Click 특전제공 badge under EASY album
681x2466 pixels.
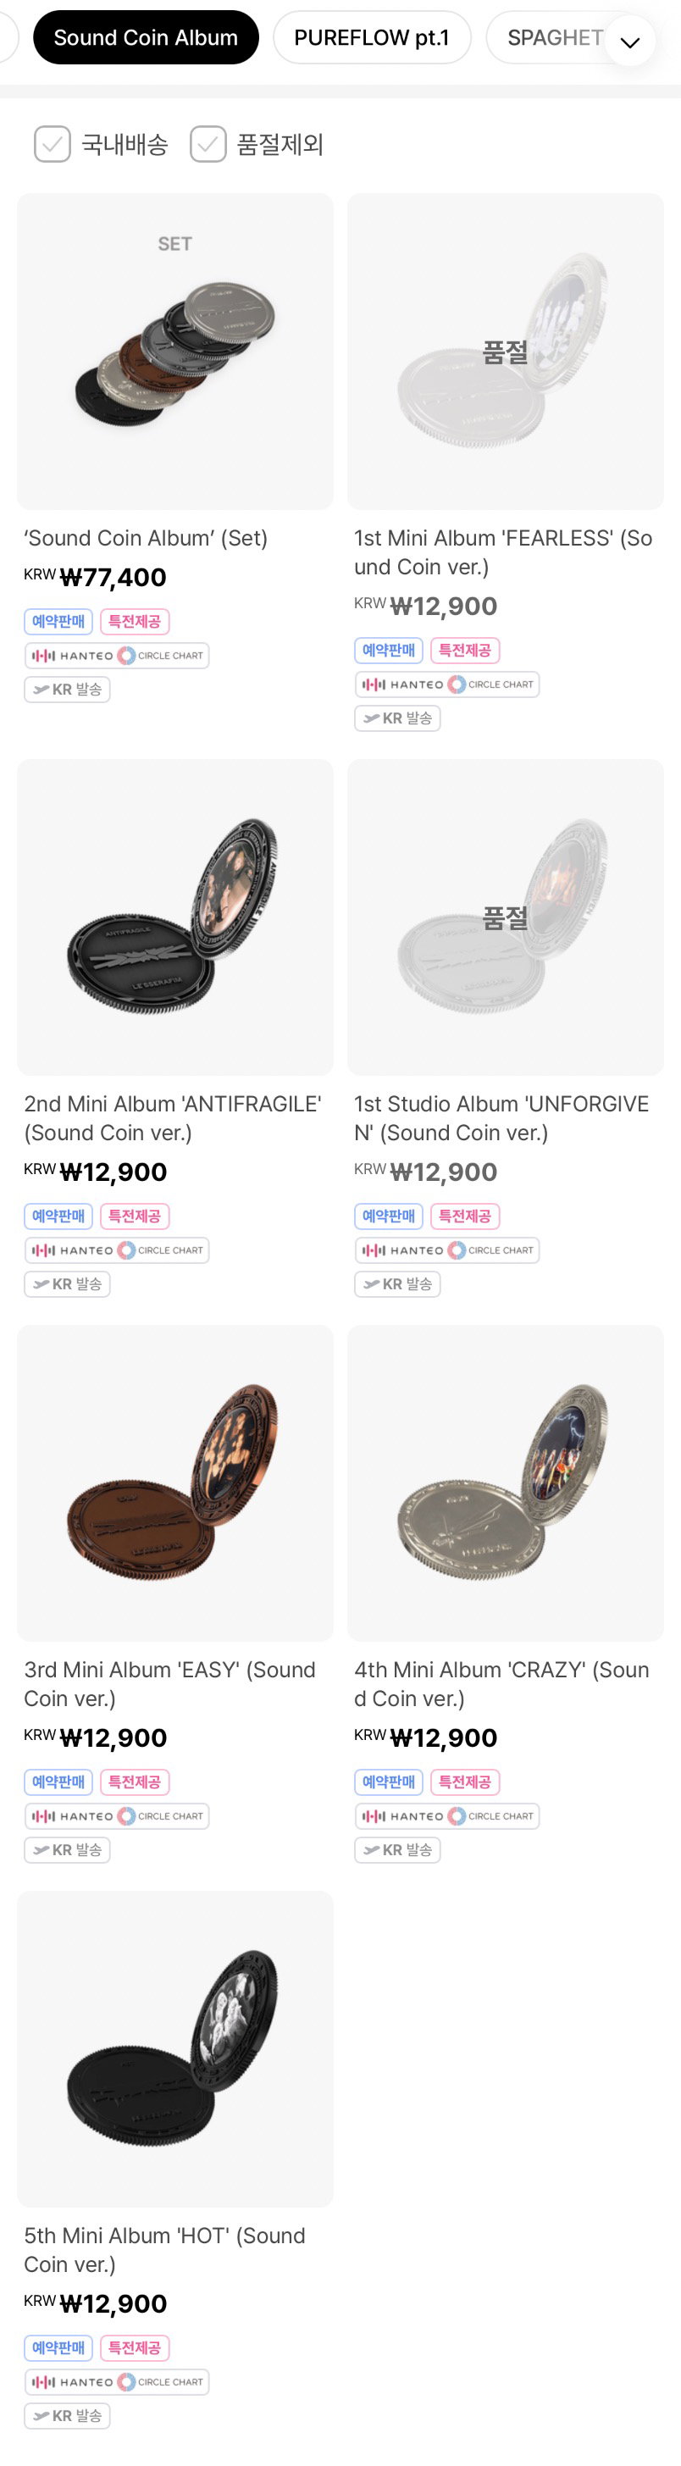[135, 1782]
